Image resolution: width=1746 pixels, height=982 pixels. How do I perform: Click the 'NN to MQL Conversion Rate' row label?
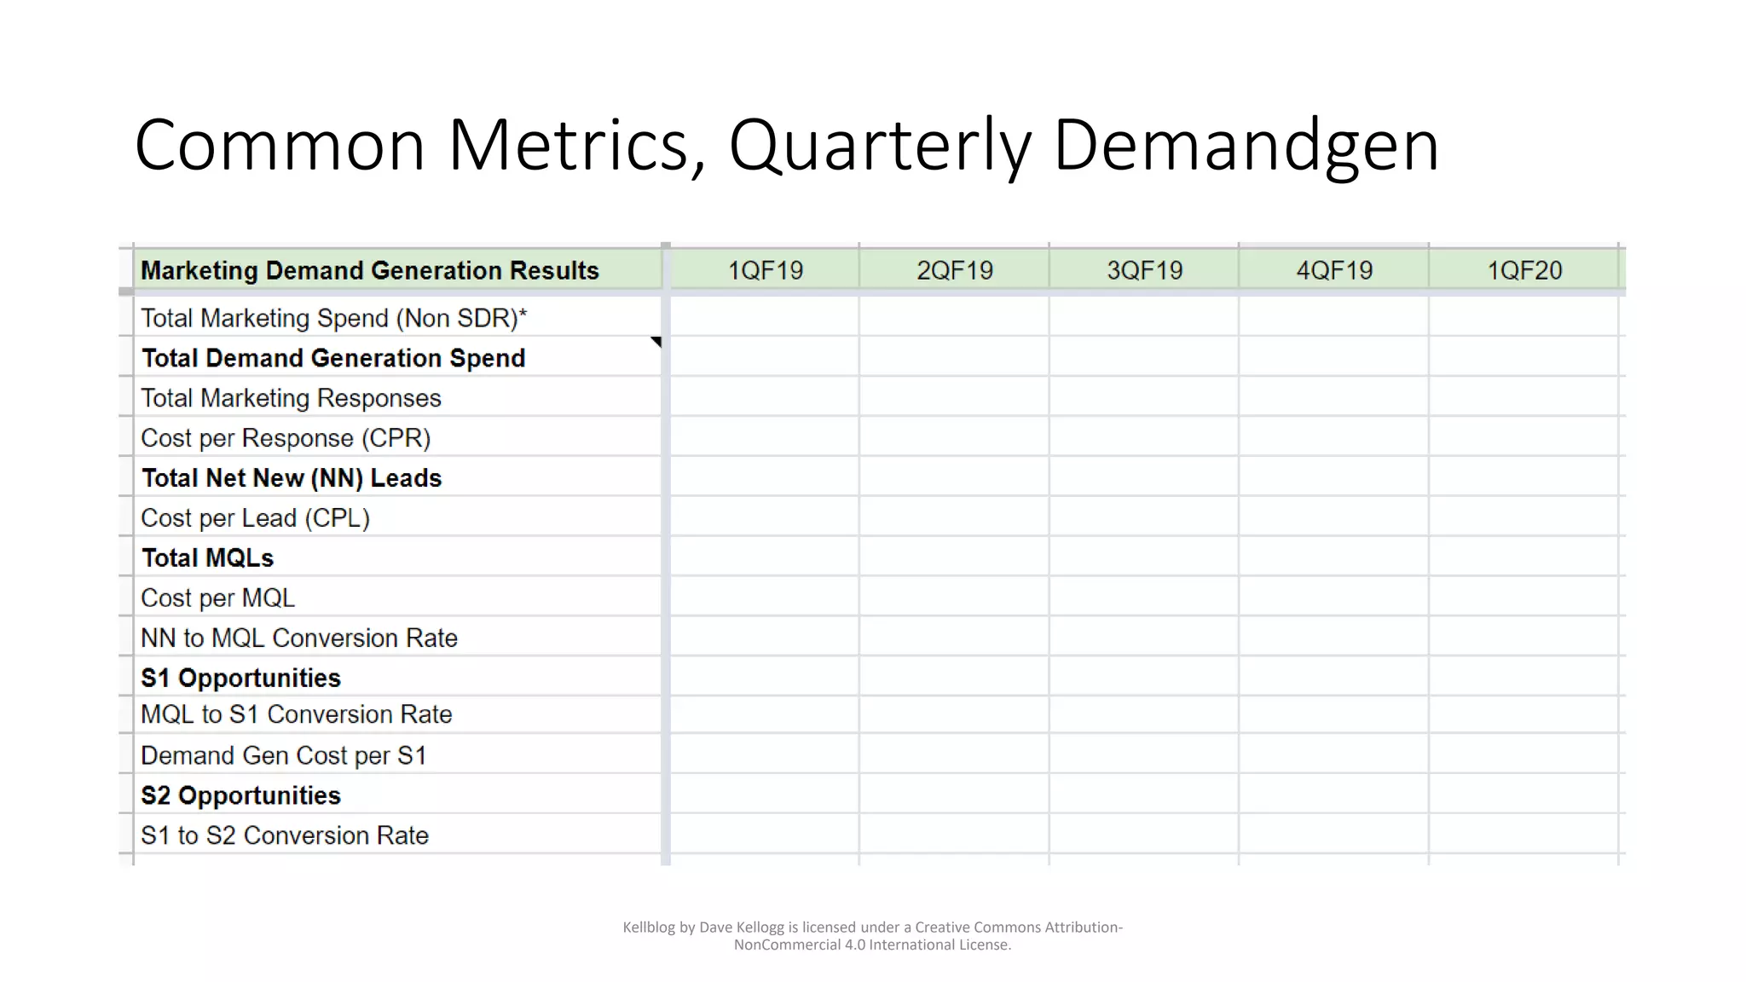(299, 638)
